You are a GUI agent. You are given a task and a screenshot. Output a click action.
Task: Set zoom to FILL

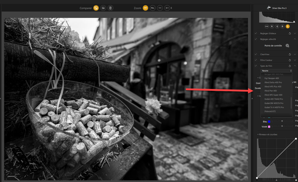coord(152,8)
